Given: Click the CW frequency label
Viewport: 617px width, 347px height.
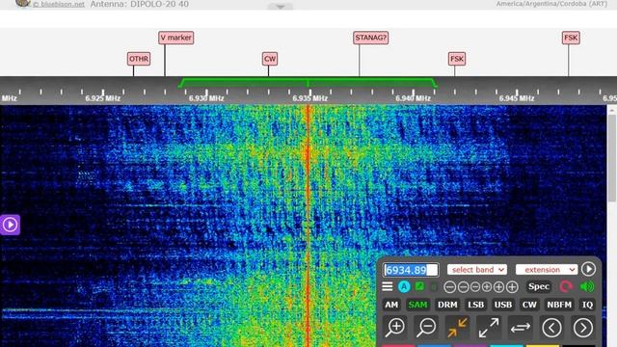Looking at the screenshot, I should coord(270,59).
